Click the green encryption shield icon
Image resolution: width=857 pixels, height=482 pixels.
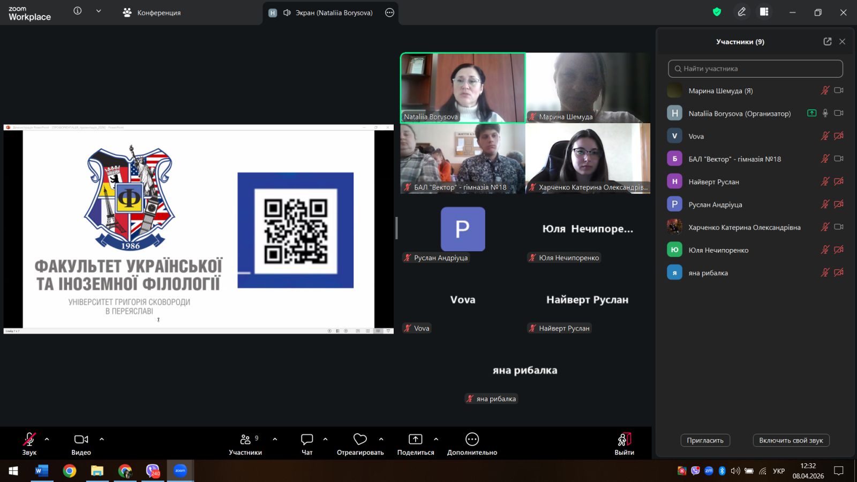point(717,12)
